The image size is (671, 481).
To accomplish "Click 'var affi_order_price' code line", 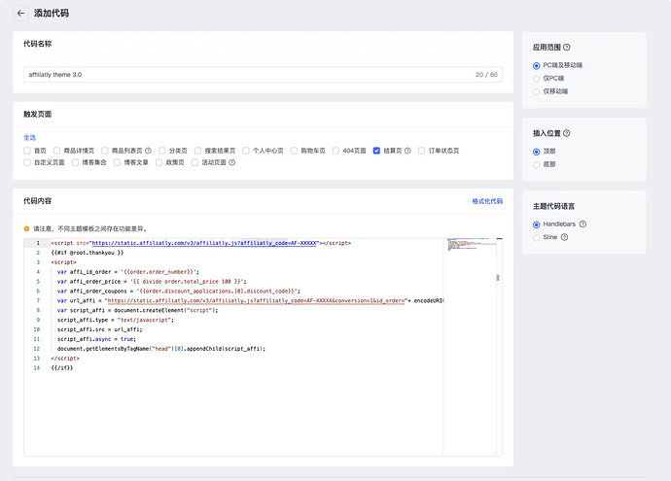I will coord(152,282).
